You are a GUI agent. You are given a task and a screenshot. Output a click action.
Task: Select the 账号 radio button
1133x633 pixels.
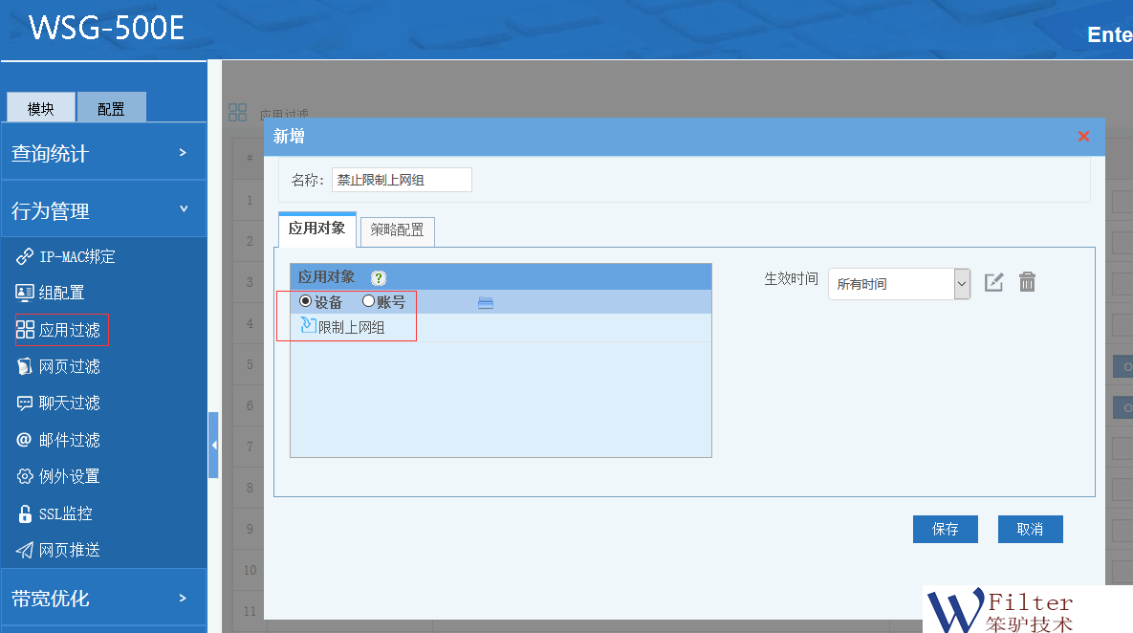368,301
